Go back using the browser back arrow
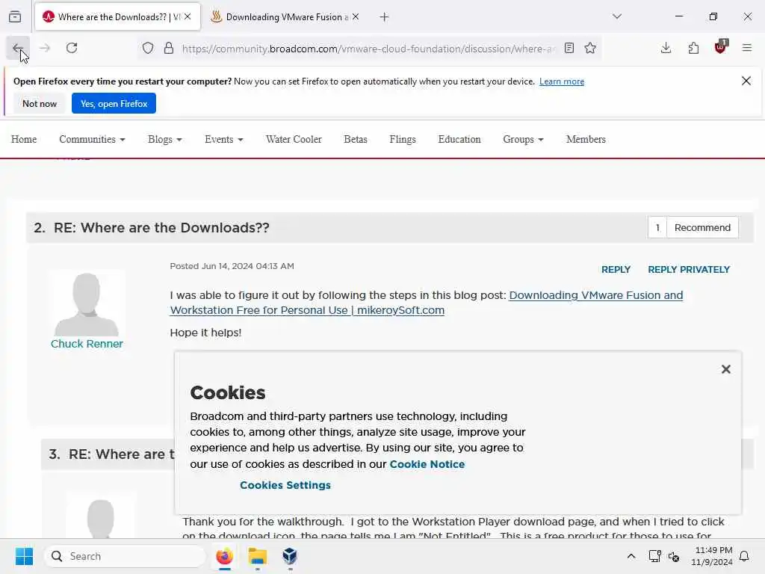Image resolution: width=765 pixels, height=574 pixels. [18, 48]
